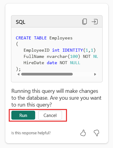Click the scrollbar right arrow

[95, 74]
